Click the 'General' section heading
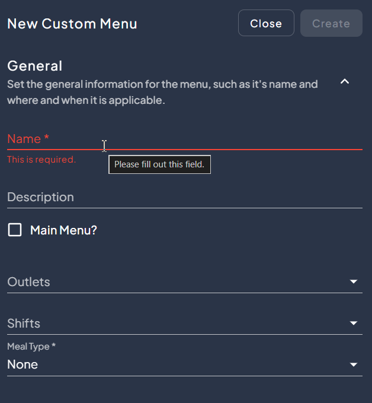The image size is (372, 403). click(x=34, y=66)
